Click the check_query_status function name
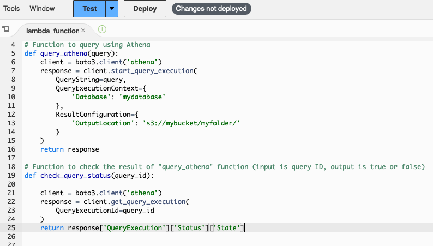Image resolution: width=433 pixels, height=246 pixels. pyautogui.click(x=75, y=175)
